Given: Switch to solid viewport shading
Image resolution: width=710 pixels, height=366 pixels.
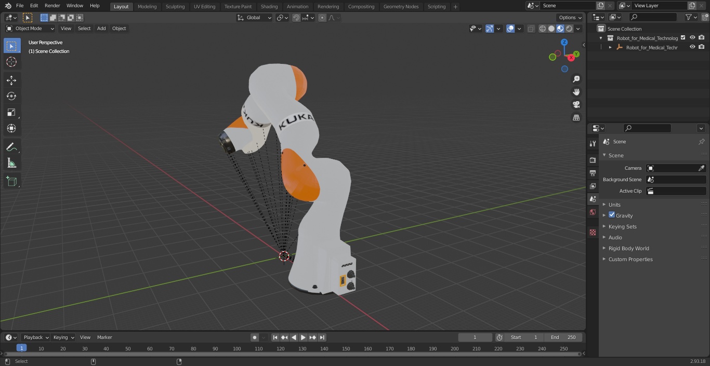Looking at the screenshot, I should click(x=551, y=29).
